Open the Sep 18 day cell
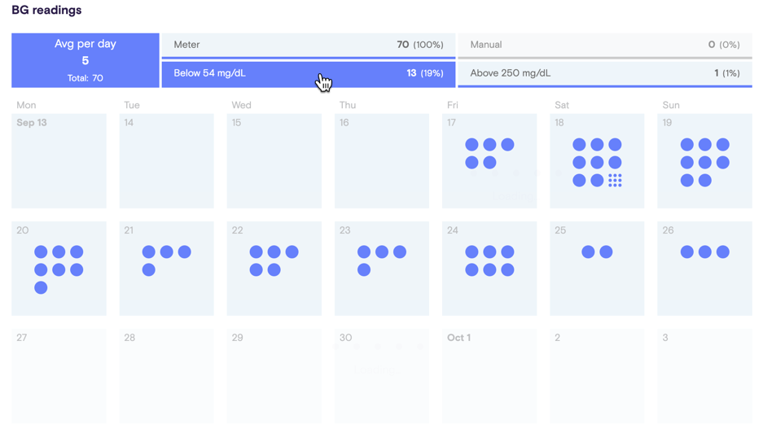 tap(597, 161)
